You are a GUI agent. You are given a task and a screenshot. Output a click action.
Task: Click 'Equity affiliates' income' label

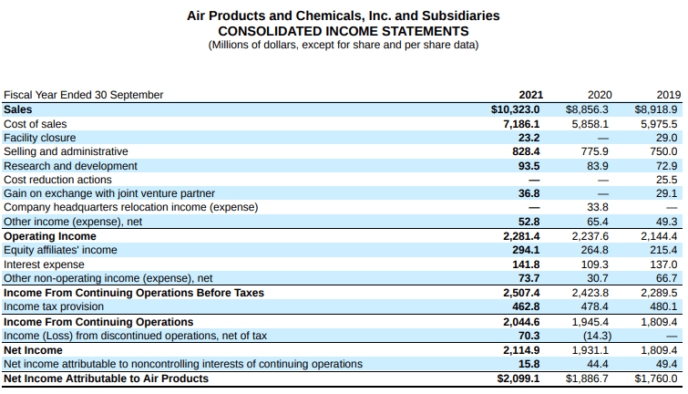[x=60, y=250]
